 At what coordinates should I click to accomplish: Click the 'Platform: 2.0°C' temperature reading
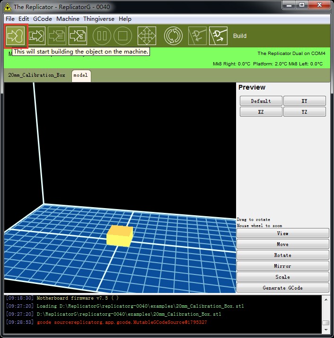click(x=270, y=64)
